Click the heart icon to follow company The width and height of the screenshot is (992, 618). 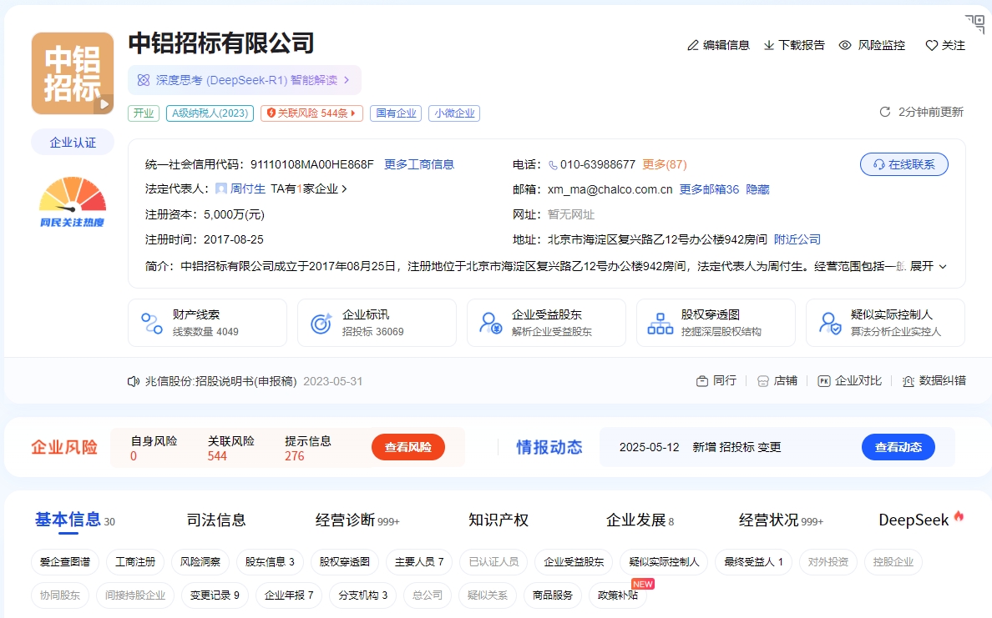pyautogui.click(x=931, y=46)
